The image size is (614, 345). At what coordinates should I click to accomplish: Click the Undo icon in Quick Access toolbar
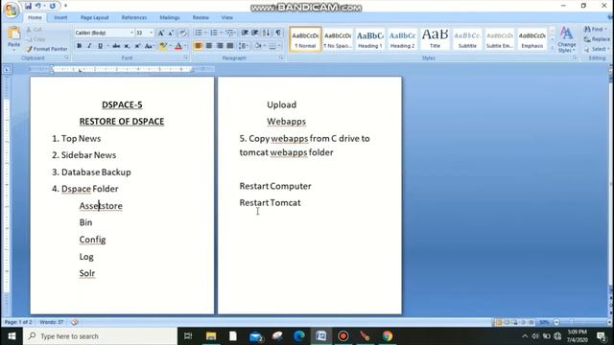pyautogui.click(x=38, y=6)
